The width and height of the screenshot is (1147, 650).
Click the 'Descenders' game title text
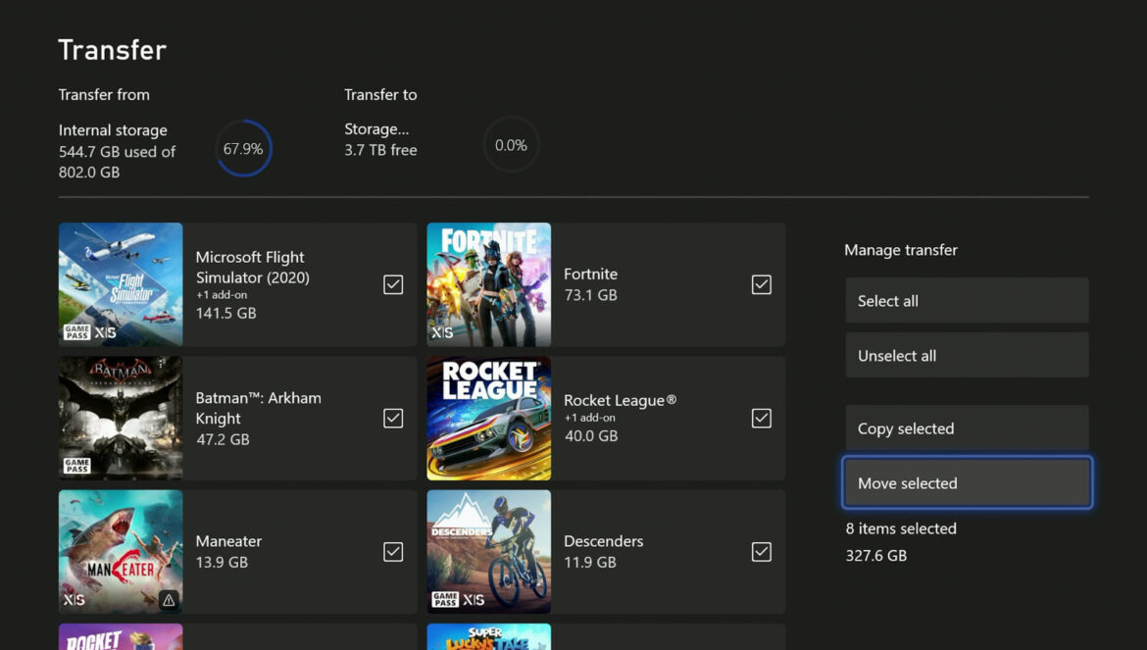[604, 542]
